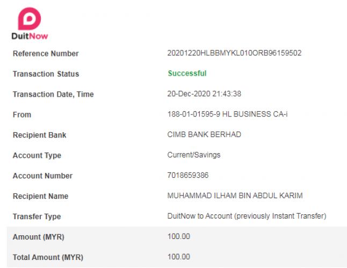Click the pink DuitNow logo icon
The width and height of the screenshot is (347, 268).
click(x=30, y=19)
